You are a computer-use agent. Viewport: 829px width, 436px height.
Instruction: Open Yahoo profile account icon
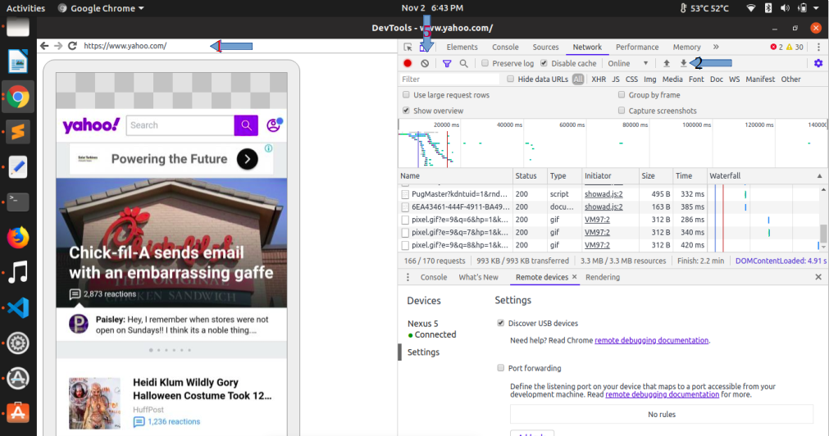tap(274, 125)
